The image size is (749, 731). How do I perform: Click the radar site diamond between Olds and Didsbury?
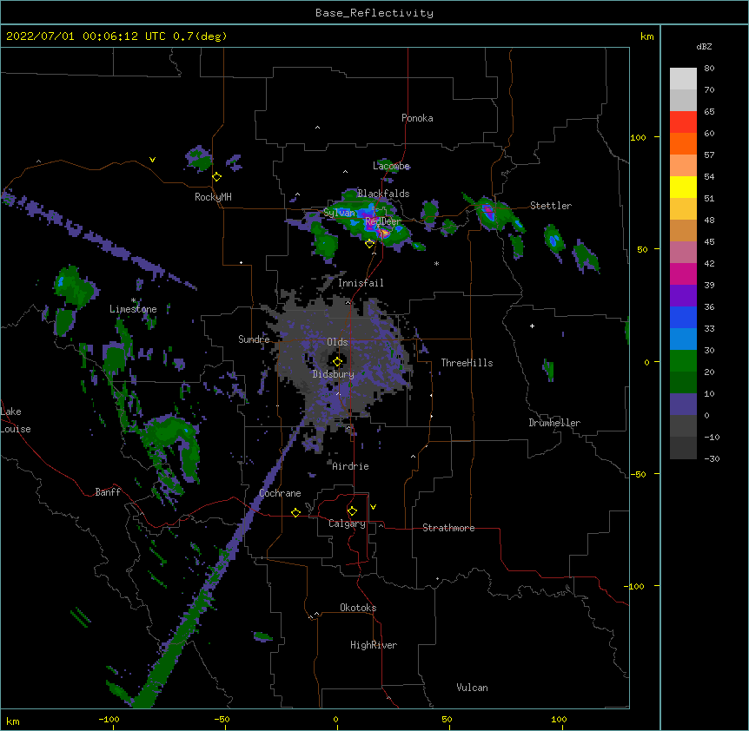337,362
